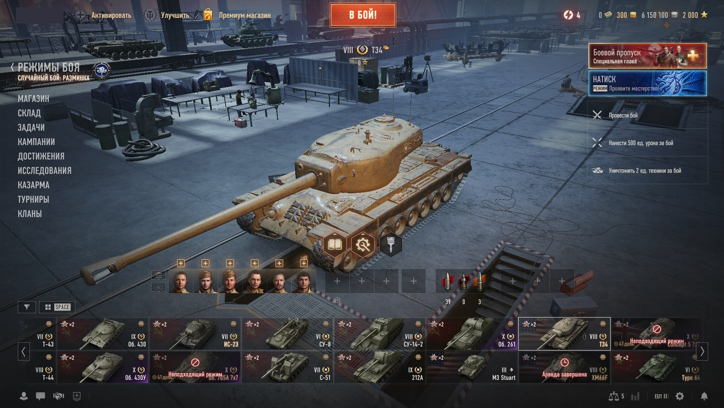Open the Исследования menu item
The width and height of the screenshot is (724, 408).
(x=45, y=170)
